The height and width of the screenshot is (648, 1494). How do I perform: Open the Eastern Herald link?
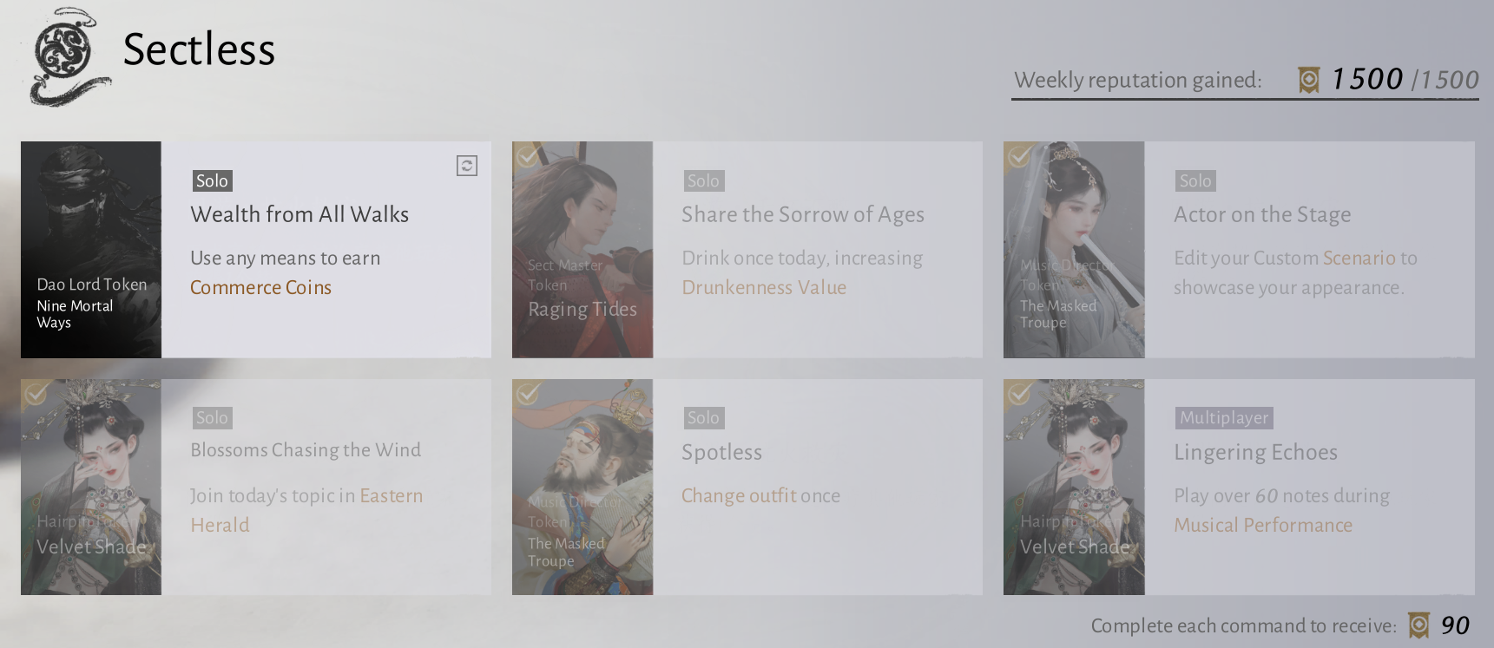pos(391,496)
